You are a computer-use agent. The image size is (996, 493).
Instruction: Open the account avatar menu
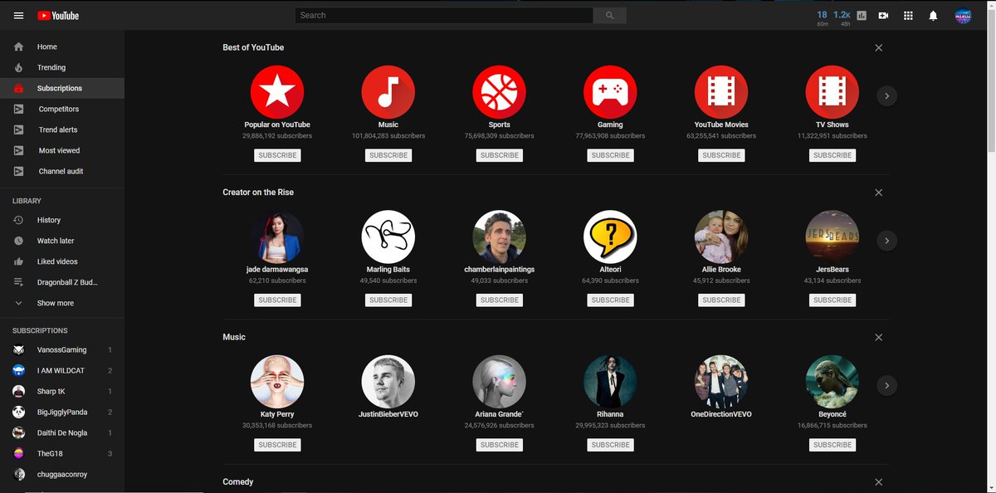pyautogui.click(x=963, y=15)
